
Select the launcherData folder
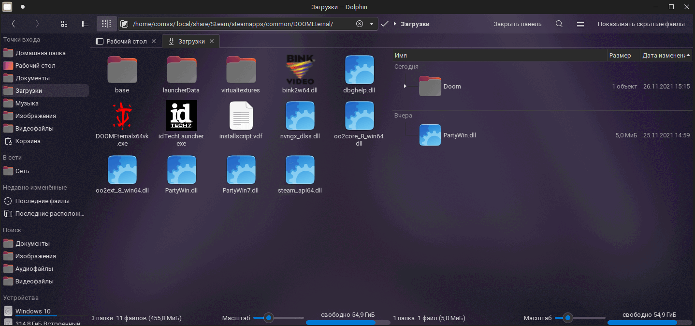click(181, 74)
